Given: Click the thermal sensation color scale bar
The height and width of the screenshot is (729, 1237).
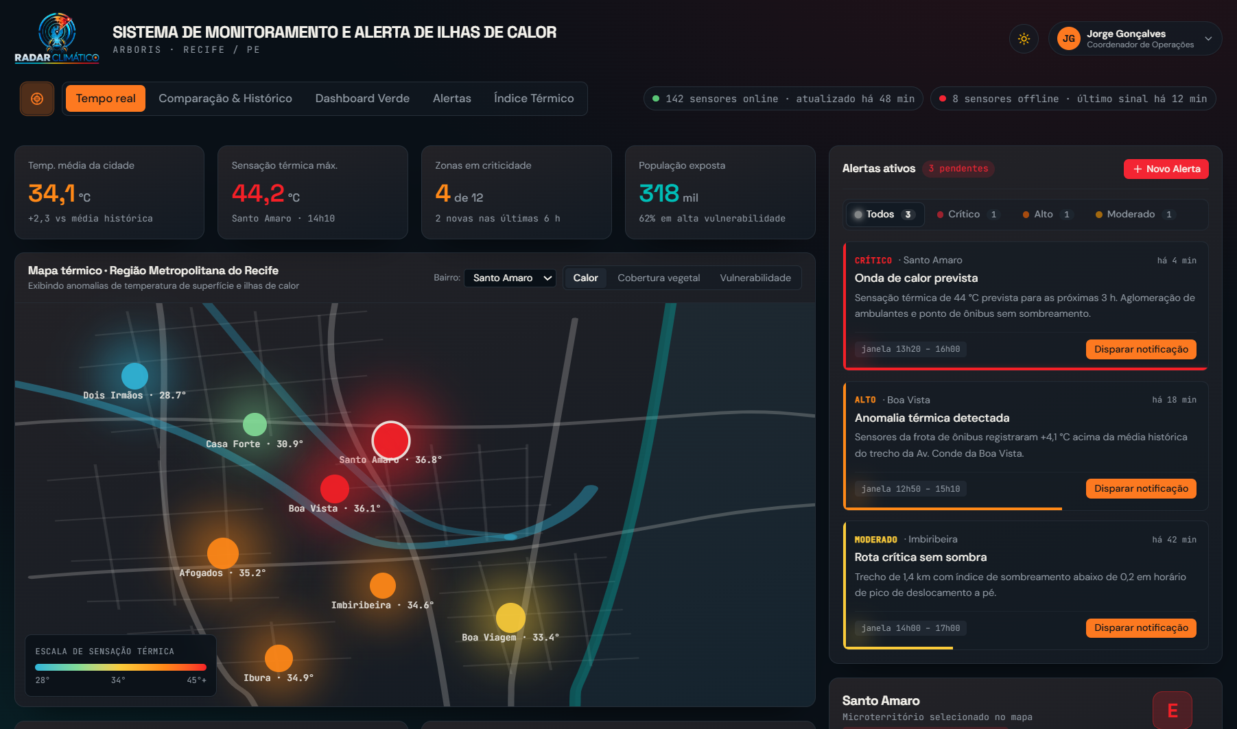Looking at the screenshot, I should click(x=121, y=667).
